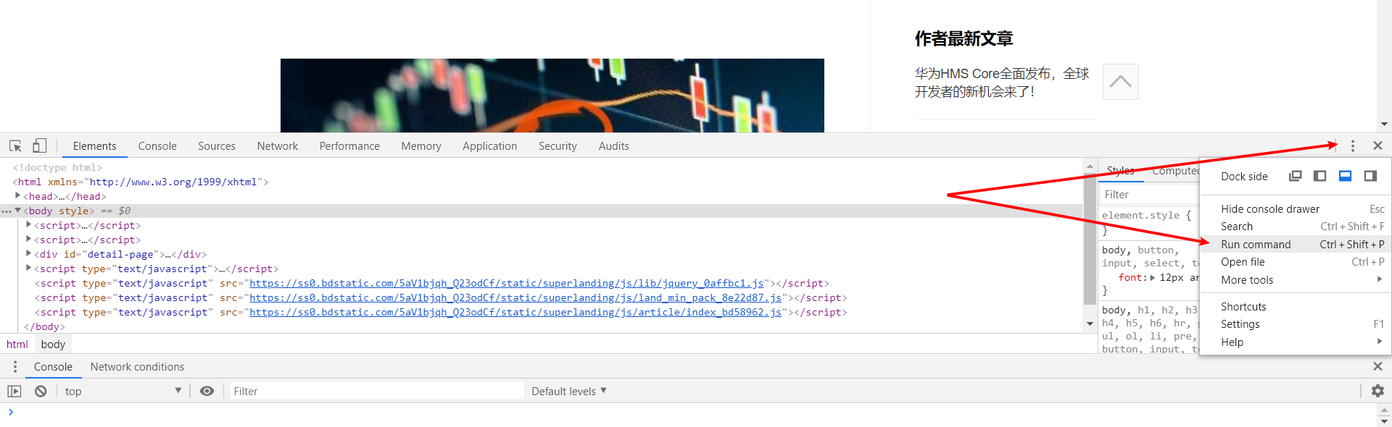Open the DevTools three-dot customize menu

point(1353,146)
